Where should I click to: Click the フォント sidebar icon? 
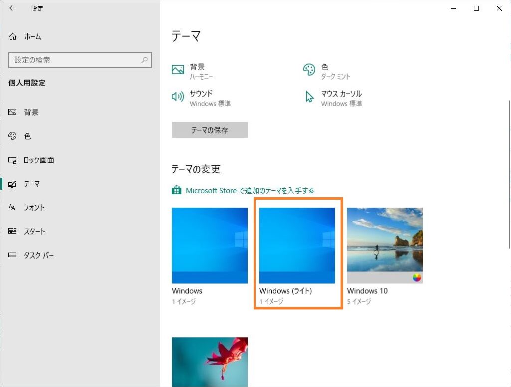12,207
